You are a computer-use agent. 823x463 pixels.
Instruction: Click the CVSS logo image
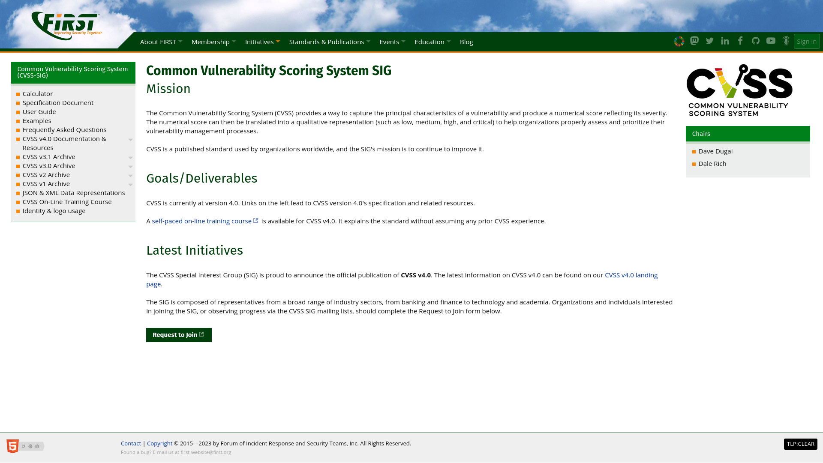(739, 90)
